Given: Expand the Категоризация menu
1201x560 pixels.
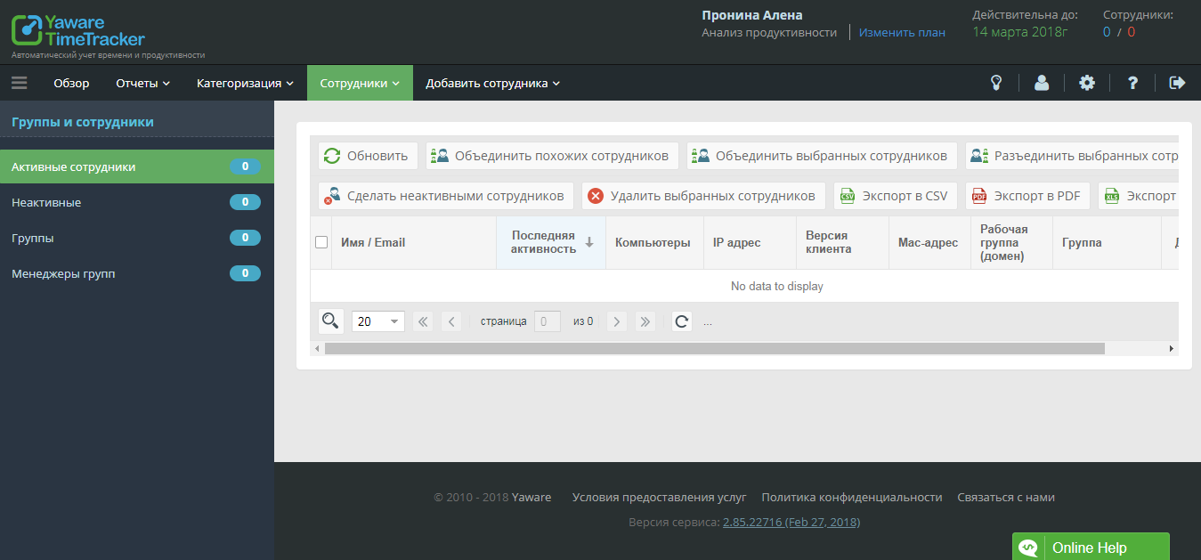Looking at the screenshot, I should 245,83.
